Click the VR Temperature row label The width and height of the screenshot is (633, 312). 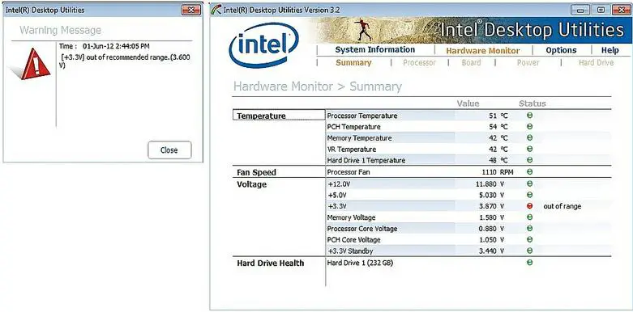[351, 150]
